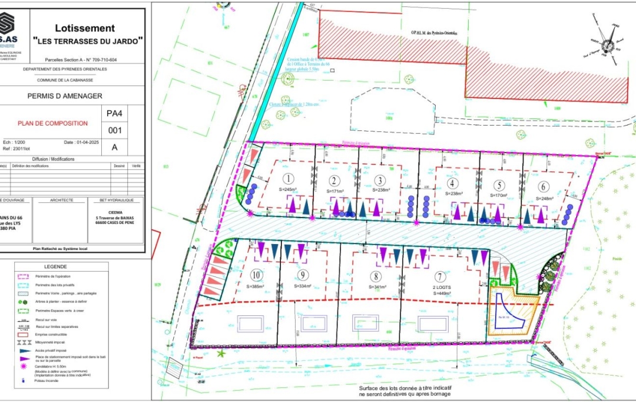The image size is (636, 402).
Task: Click the 'S=245m²' surface label
Action: pos(288,190)
